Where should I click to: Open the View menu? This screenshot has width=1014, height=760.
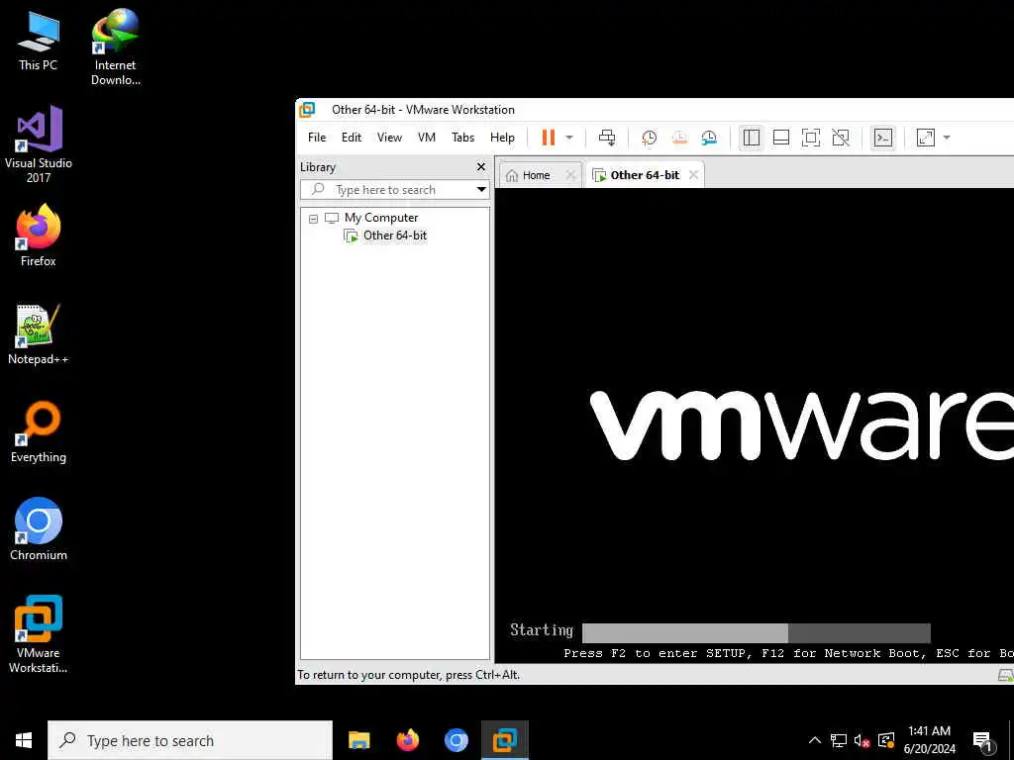tap(389, 137)
